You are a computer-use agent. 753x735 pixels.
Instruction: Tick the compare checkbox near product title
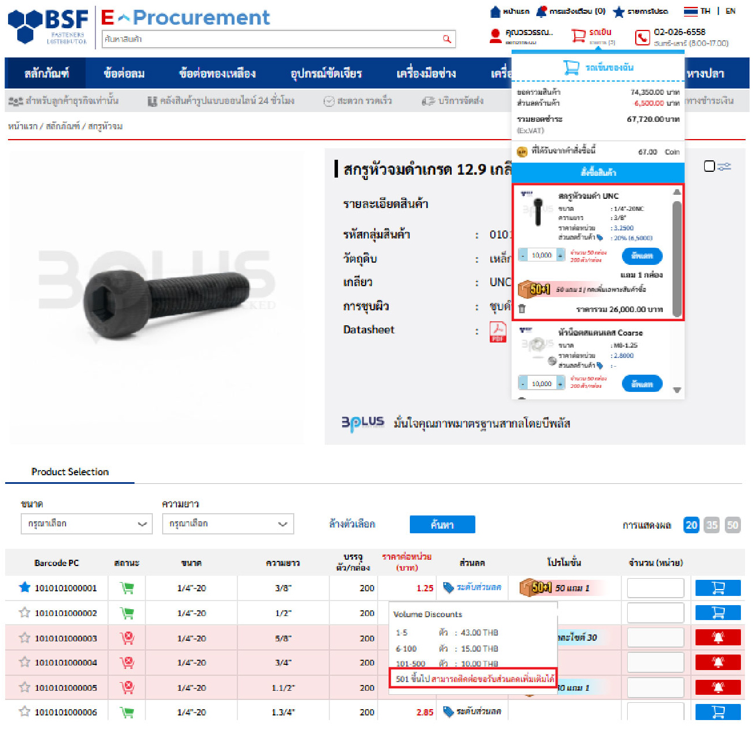point(709,166)
